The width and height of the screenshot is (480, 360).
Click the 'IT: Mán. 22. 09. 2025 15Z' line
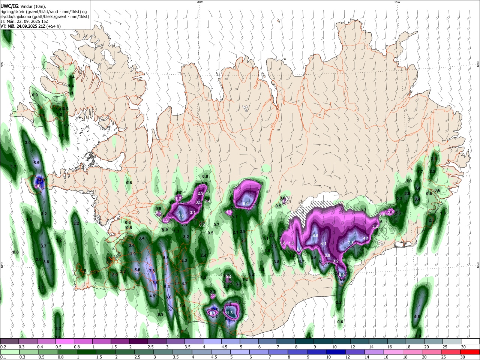tap(24, 21)
